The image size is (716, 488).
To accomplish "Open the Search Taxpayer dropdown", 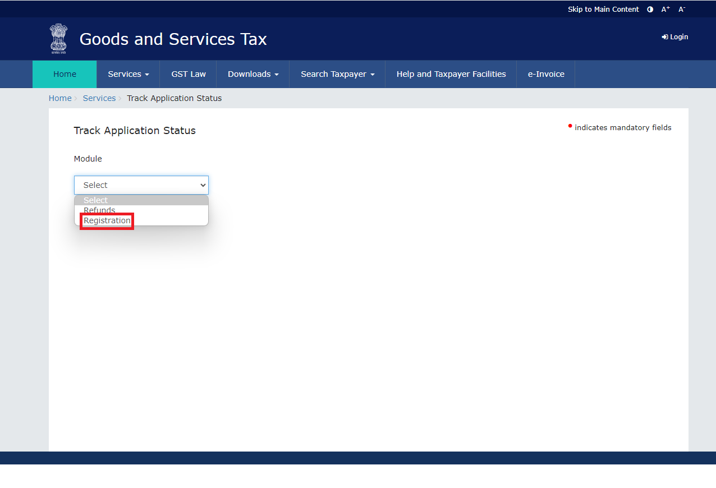I will 337,73.
